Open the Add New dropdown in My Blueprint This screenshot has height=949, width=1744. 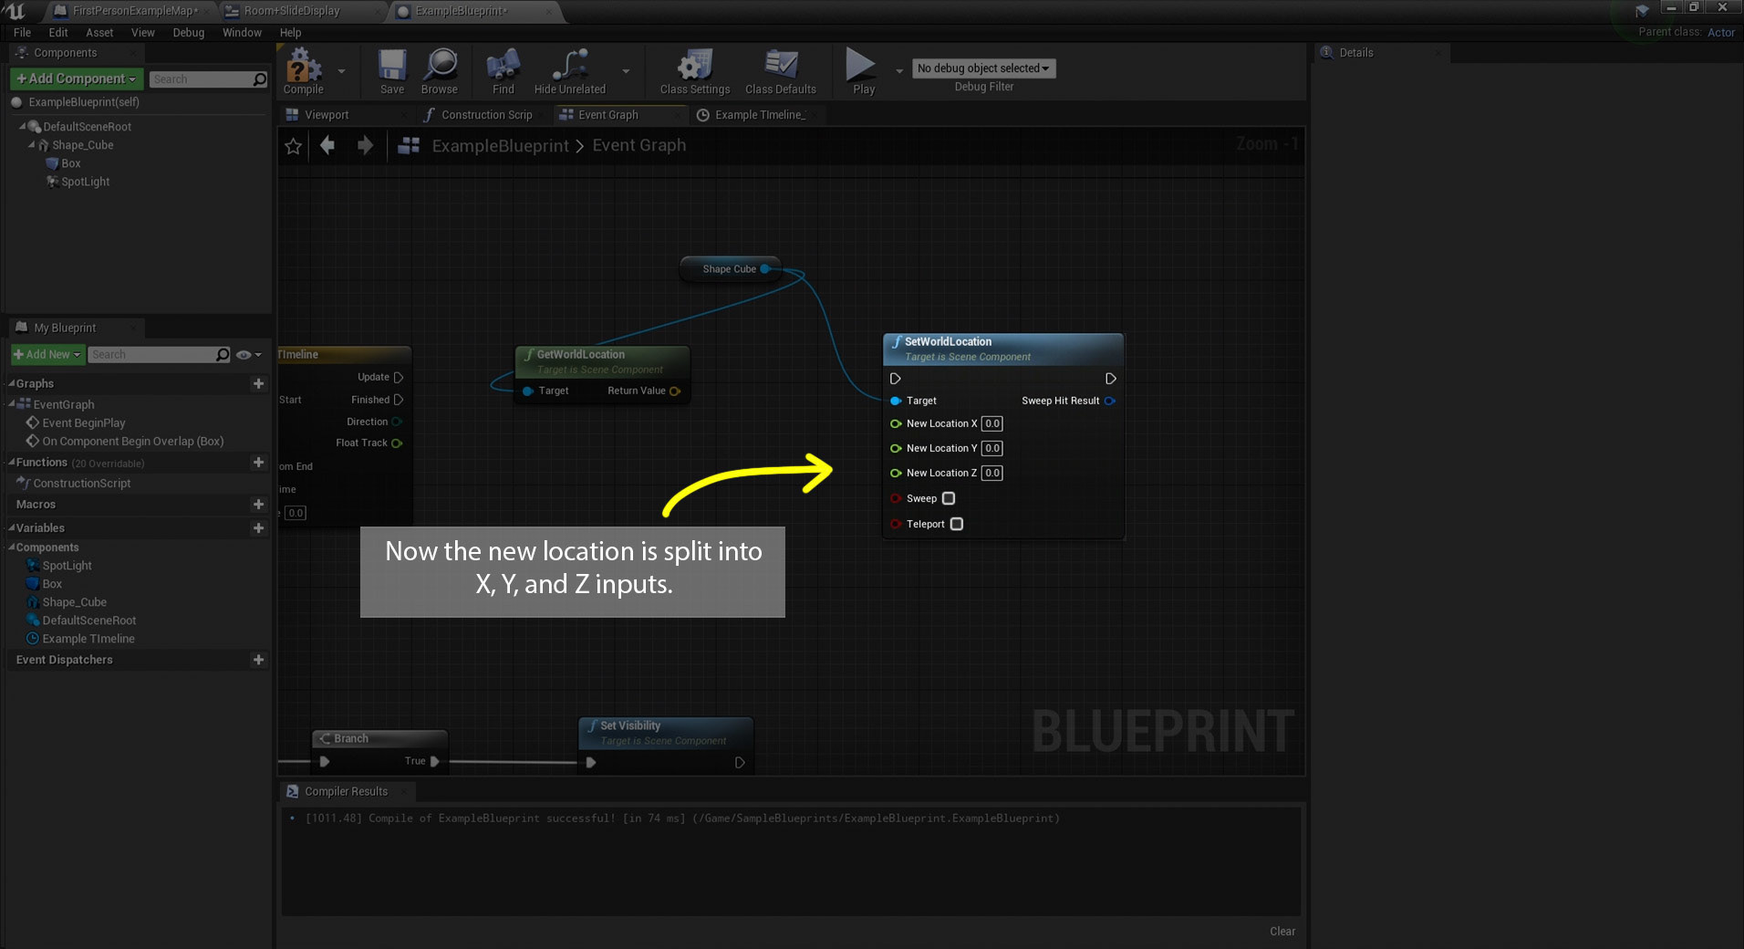pos(47,355)
